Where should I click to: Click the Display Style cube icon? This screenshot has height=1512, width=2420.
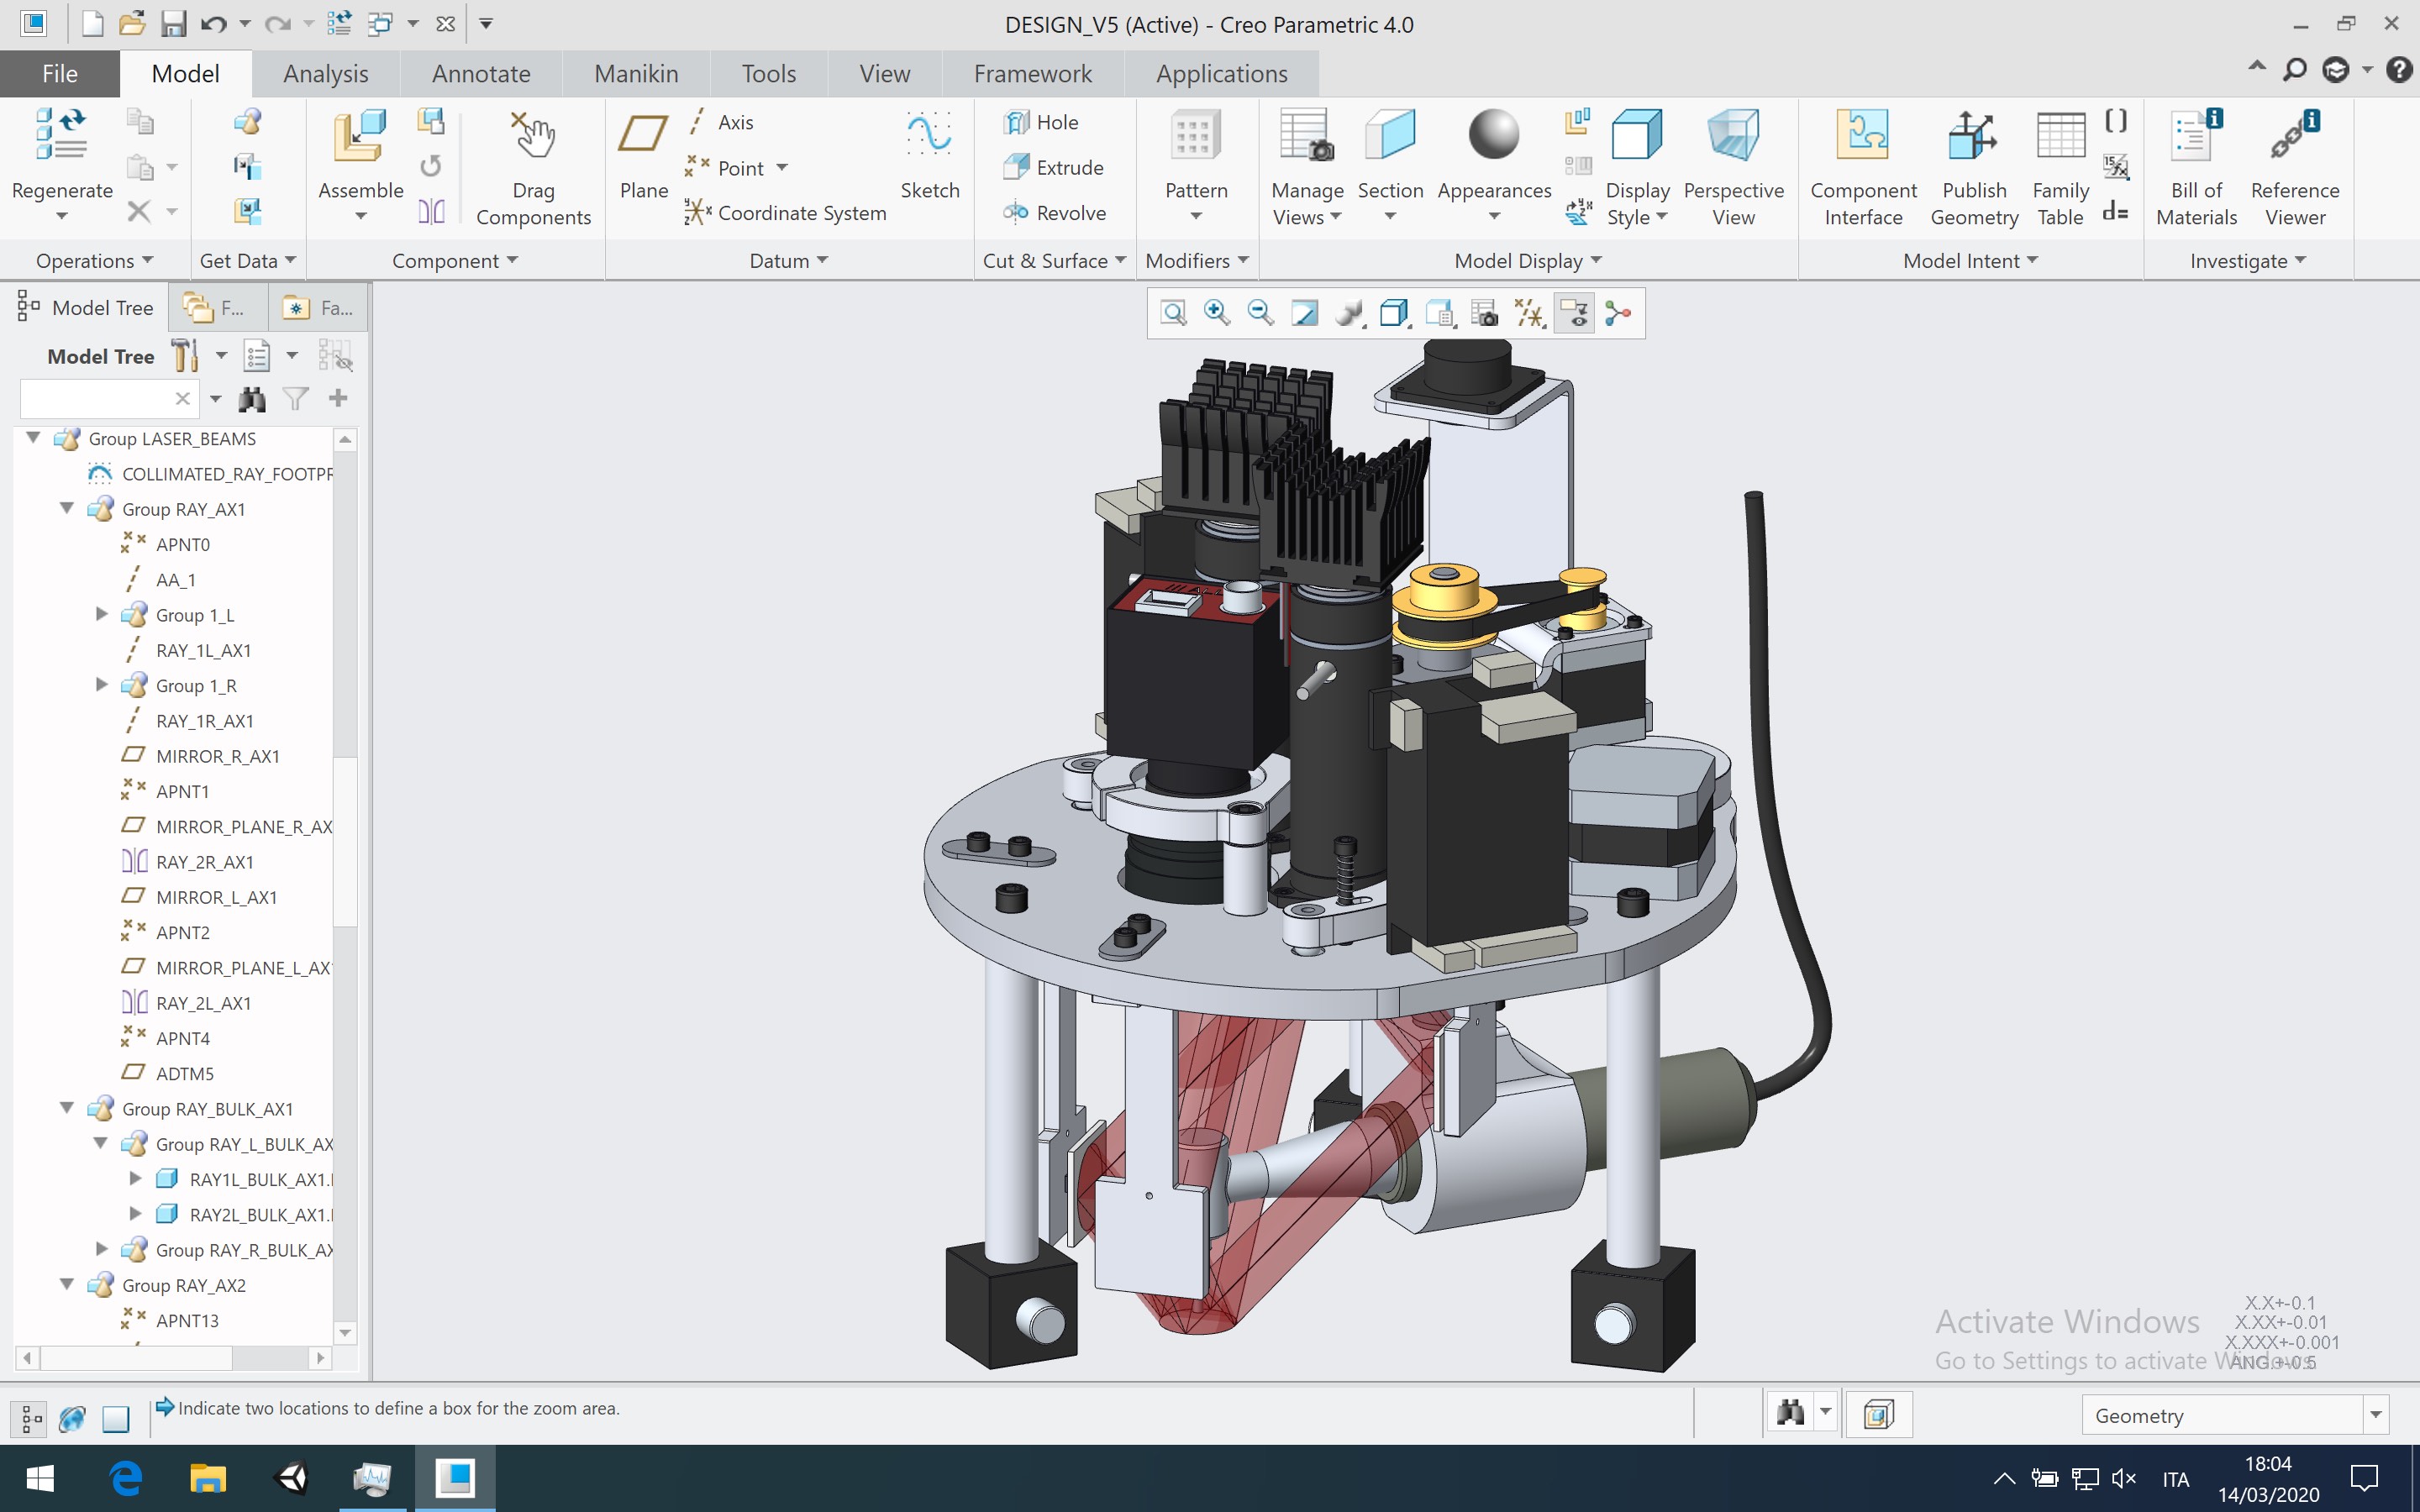point(1637,135)
